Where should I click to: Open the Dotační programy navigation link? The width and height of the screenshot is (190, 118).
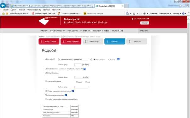57,31
